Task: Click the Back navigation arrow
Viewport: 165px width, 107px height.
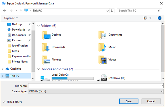Action: (4, 11)
